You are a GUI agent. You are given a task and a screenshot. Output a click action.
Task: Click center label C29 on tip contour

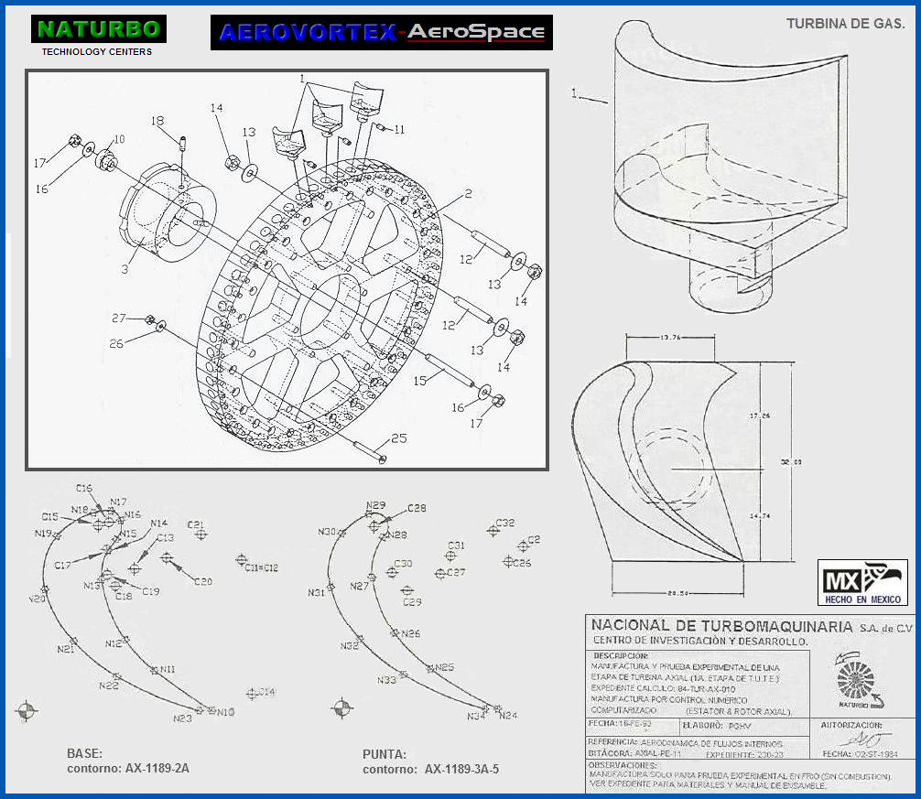tap(412, 601)
